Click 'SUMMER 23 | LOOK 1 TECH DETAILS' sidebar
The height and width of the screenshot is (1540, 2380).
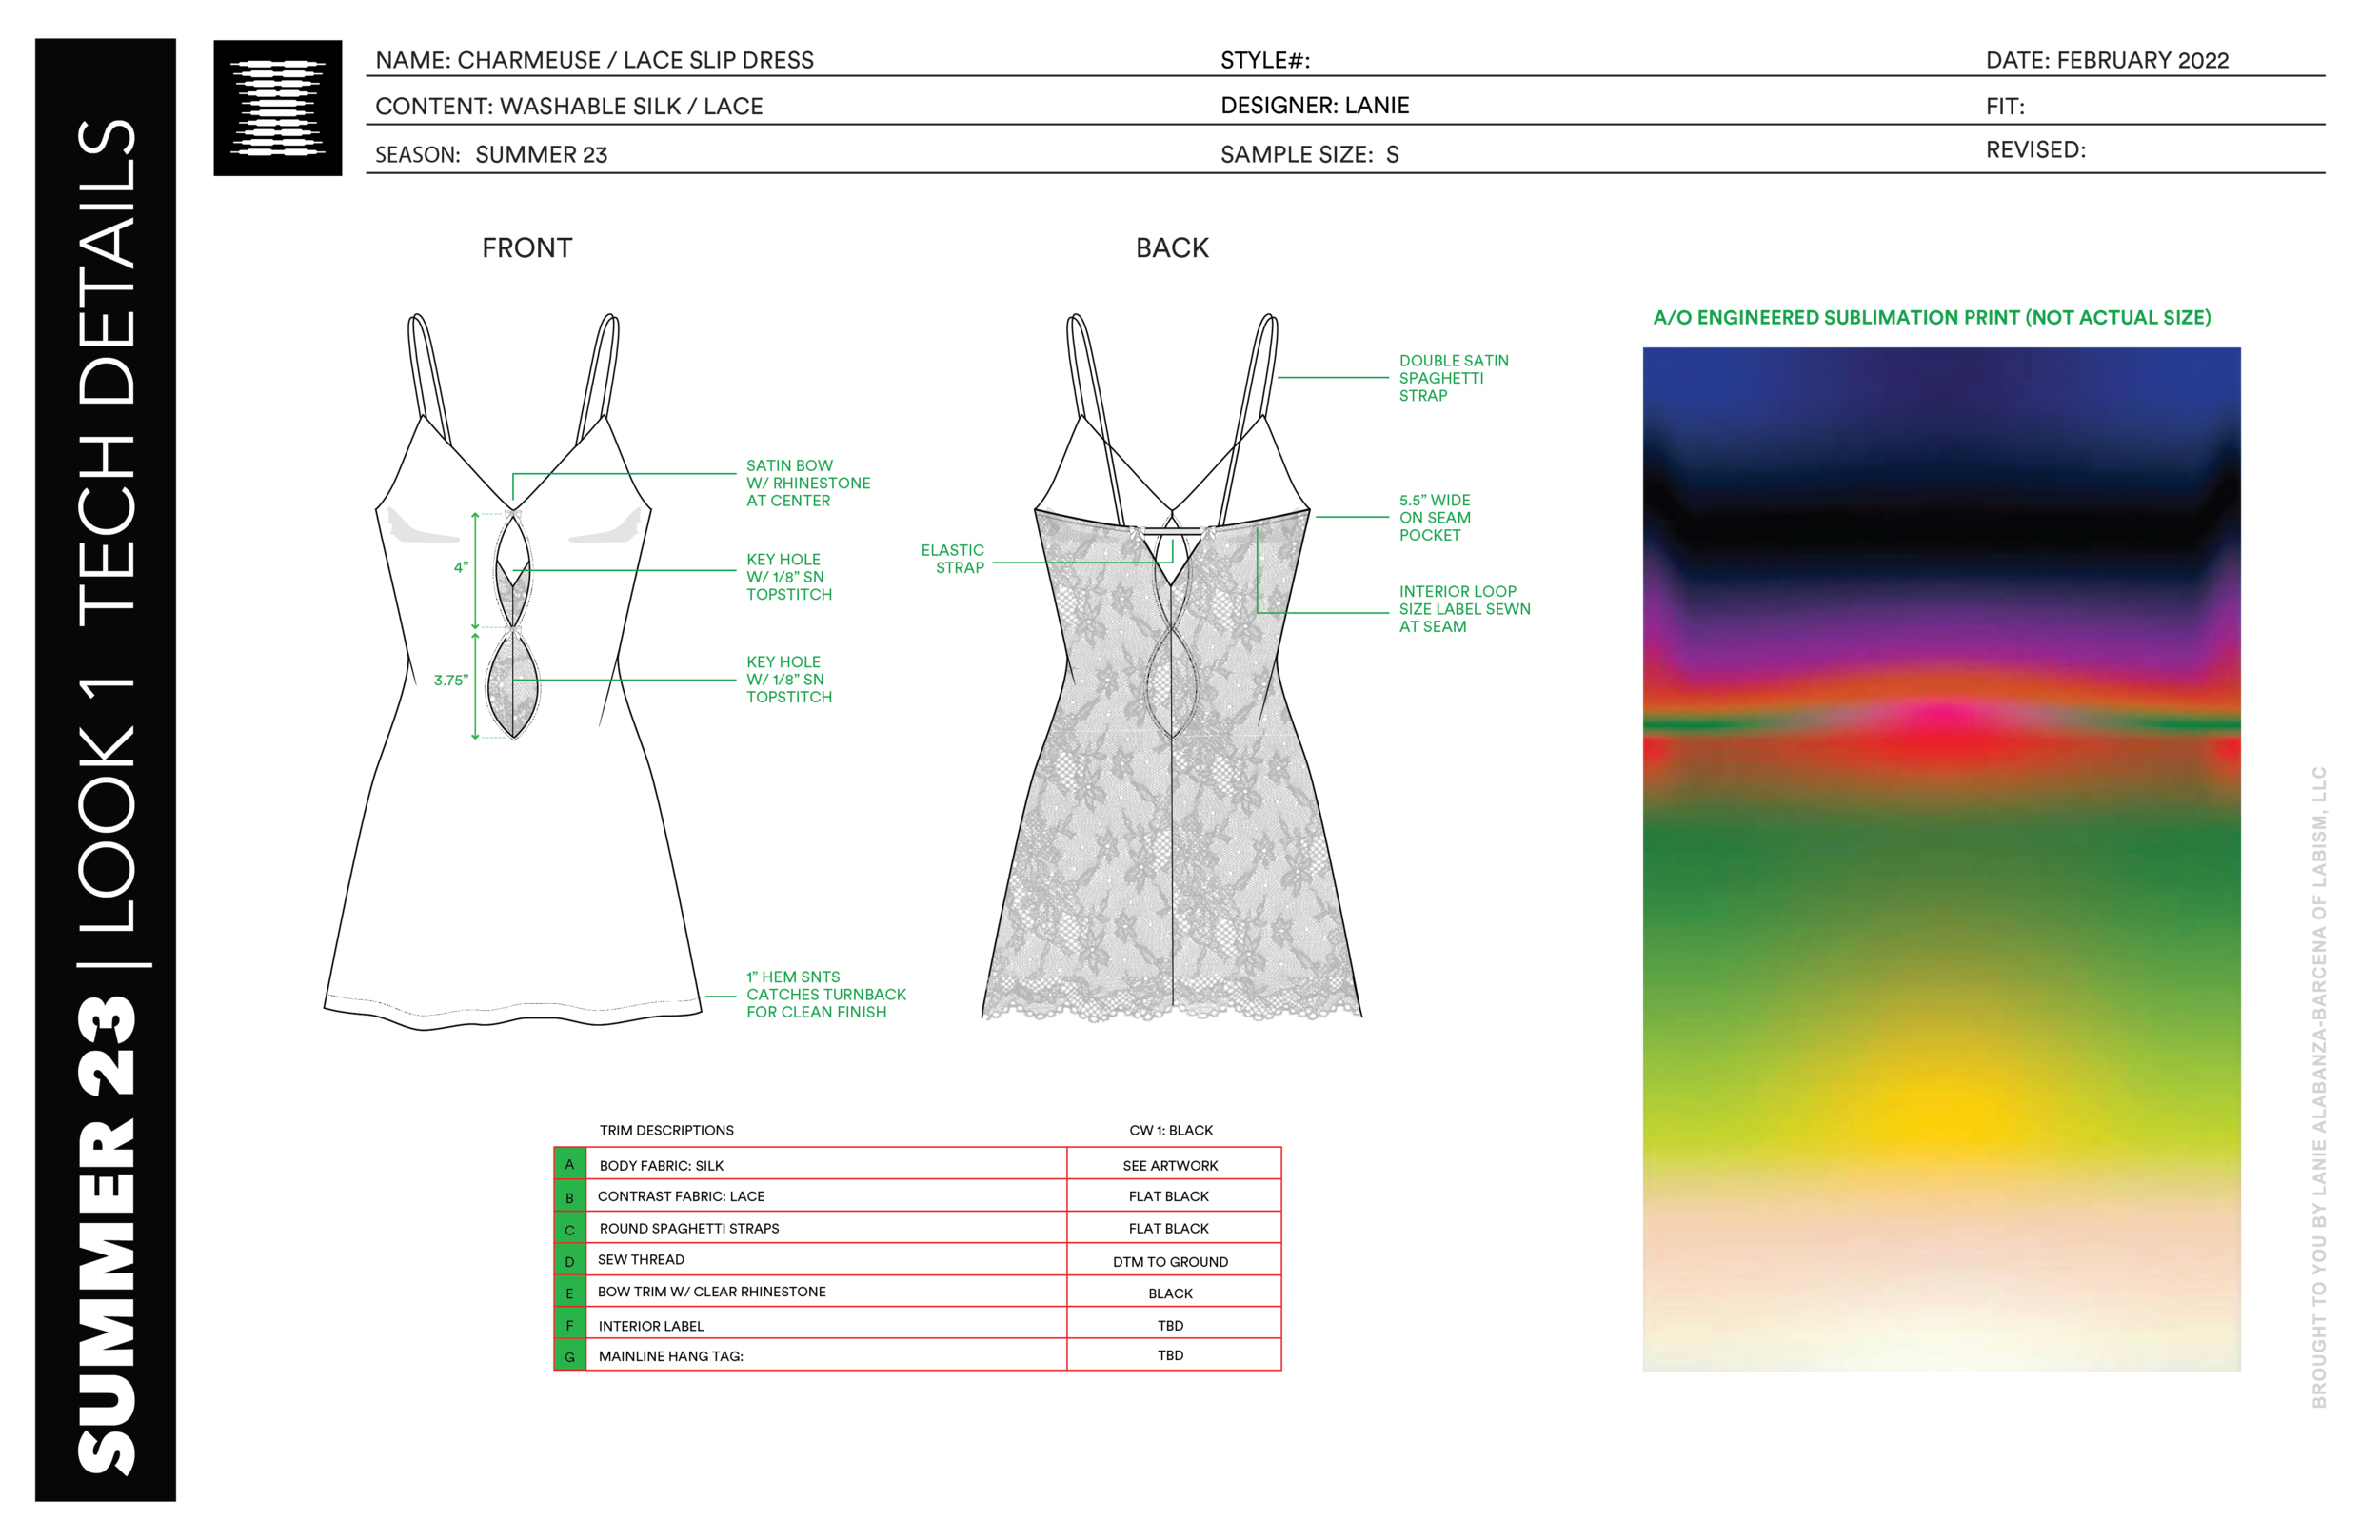(x=106, y=770)
